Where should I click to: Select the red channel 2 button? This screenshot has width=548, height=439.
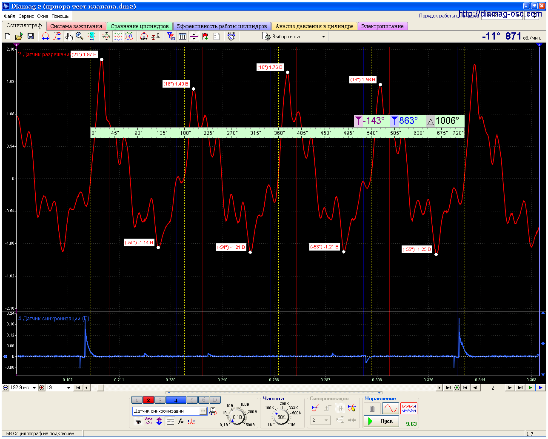click(x=148, y=400)
